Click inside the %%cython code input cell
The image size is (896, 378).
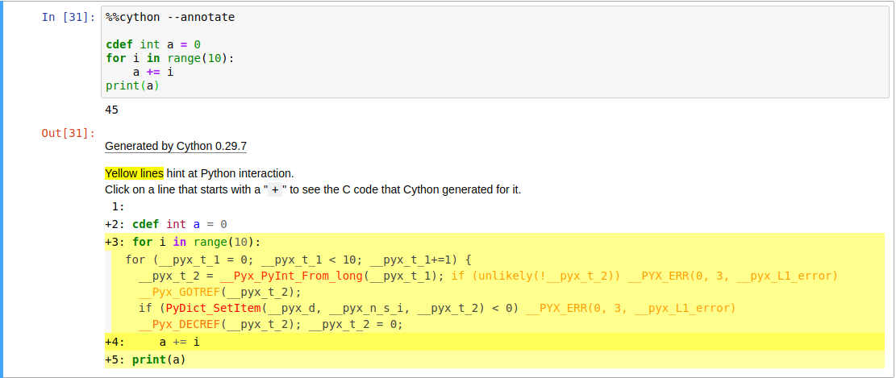click(x=495, y=52)
